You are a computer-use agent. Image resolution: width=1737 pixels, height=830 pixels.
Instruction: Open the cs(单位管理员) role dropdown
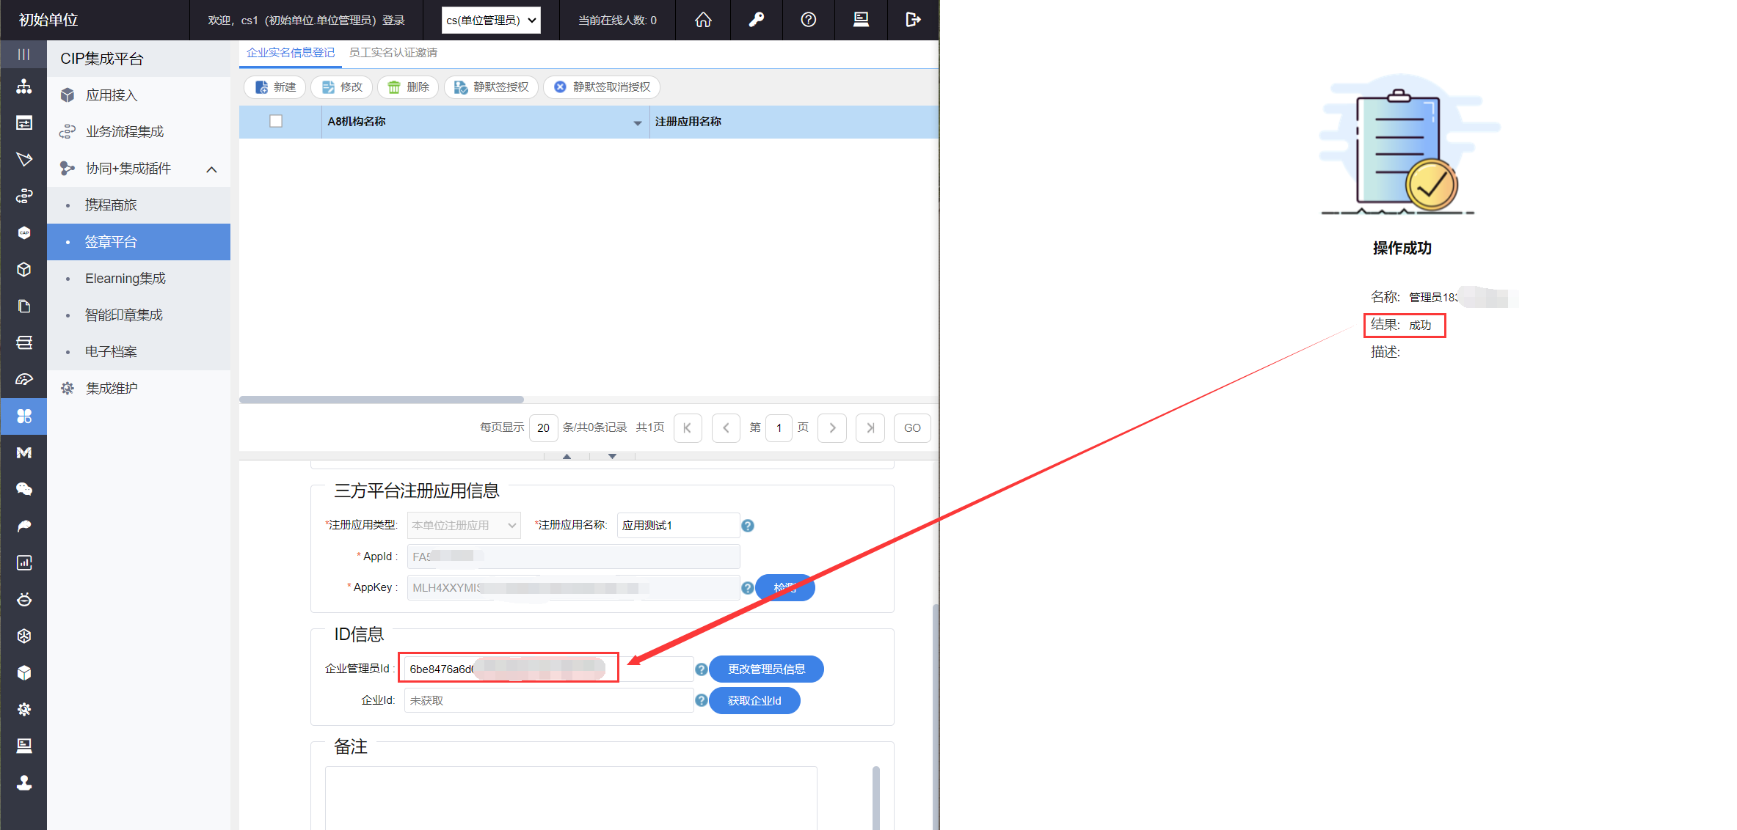click(491, 20)
